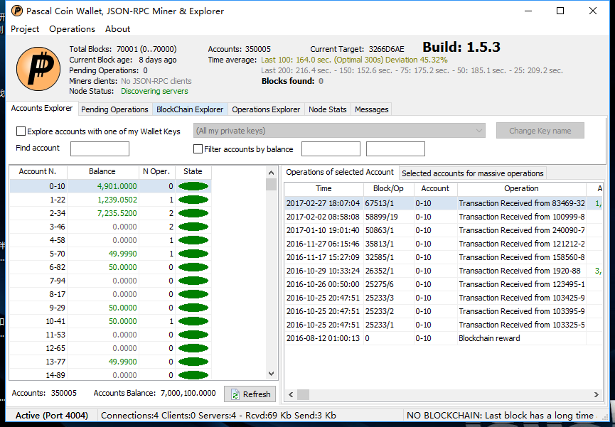Open the Node Stats tab
Image resolution: width=615 pixels, height=427 pixels.
pos(328,109)
